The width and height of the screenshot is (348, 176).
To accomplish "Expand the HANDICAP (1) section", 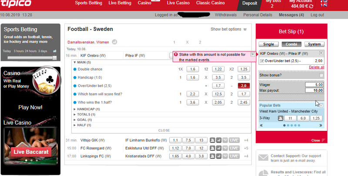I will pyautogui.click(x=87, y=109).
